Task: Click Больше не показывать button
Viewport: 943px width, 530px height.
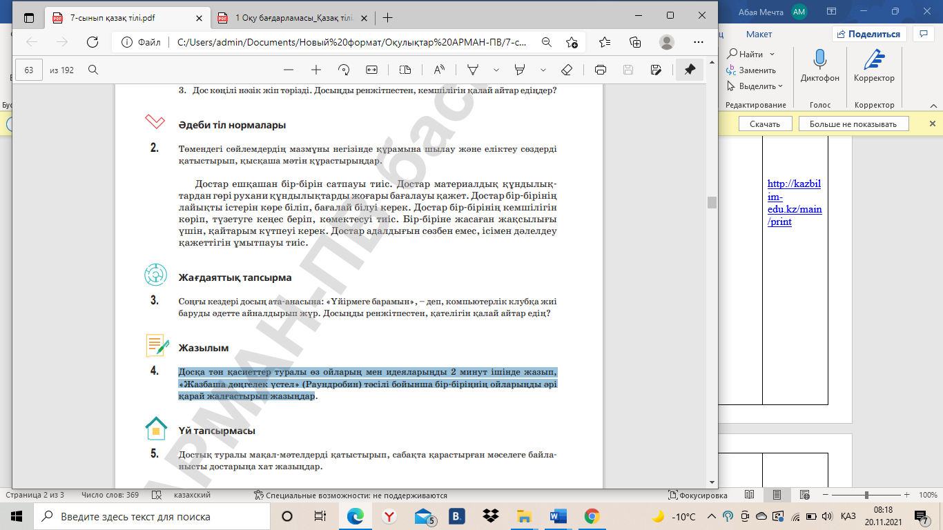Action: point(853,124)
